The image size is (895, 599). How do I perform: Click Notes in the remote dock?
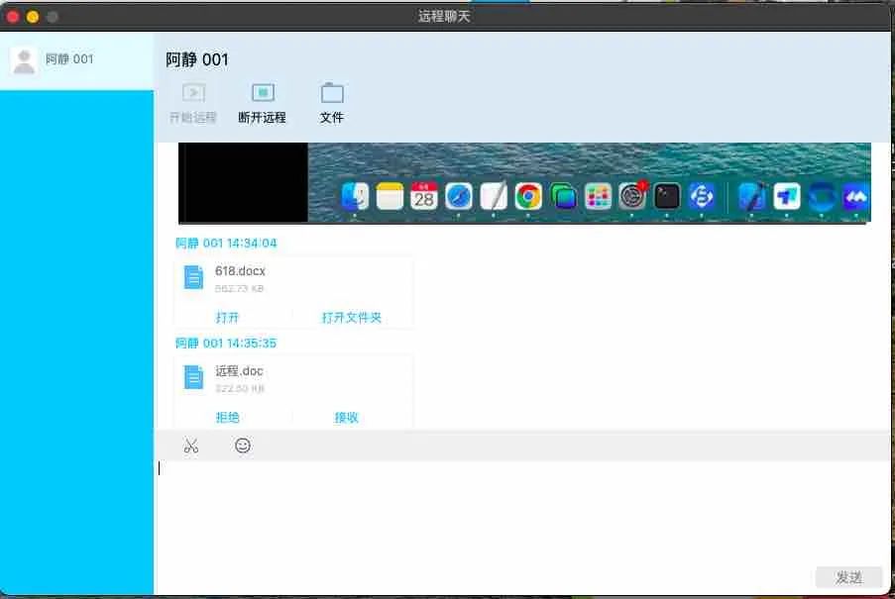[x=390, y=197]
